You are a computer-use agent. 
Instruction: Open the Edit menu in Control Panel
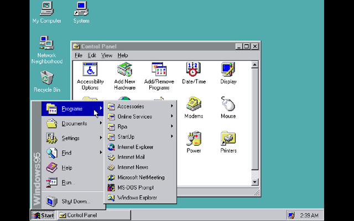click(x=92, y=55)
